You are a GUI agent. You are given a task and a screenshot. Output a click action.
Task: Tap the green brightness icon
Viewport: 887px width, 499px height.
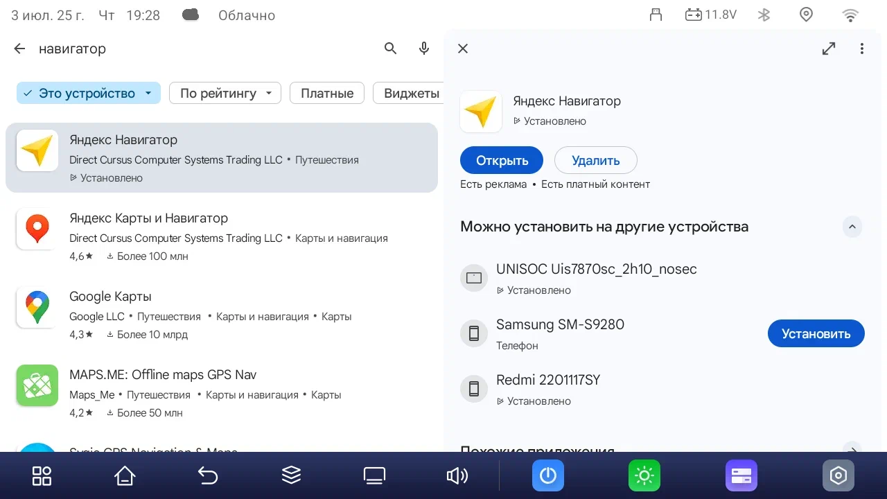(x=644, y=475)
